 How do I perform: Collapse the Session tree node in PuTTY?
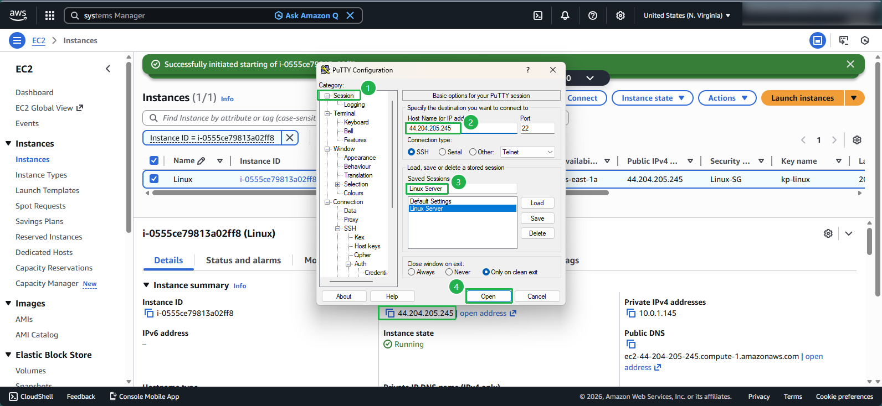327,96
